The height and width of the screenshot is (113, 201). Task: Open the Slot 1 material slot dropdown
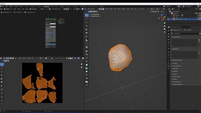[x=44, y=9]
